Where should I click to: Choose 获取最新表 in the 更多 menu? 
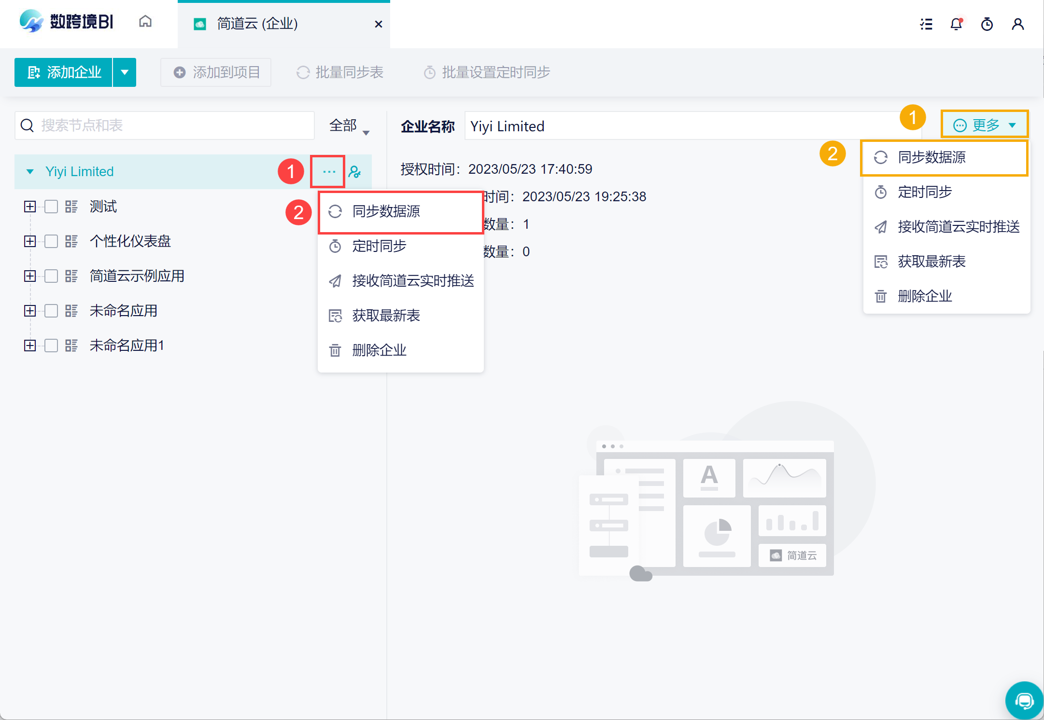946,262
